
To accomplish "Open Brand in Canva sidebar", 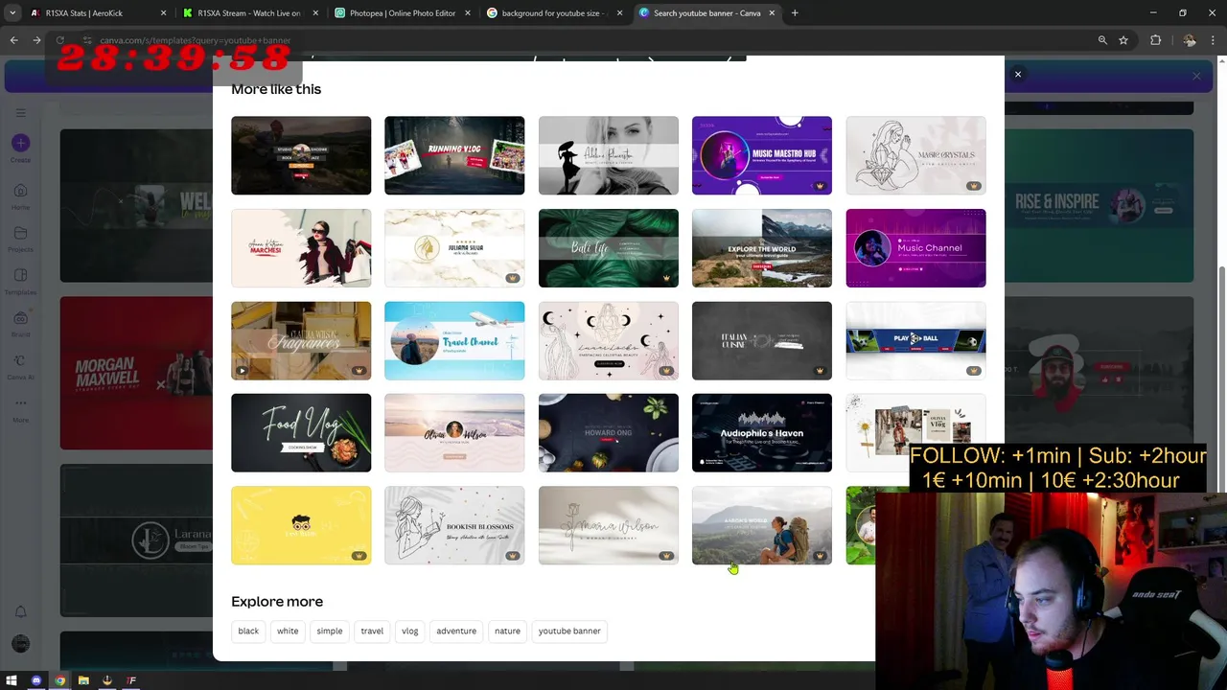I will 20,324.
